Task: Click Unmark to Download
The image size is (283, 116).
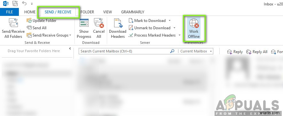Action: click(x=150, y=28)
